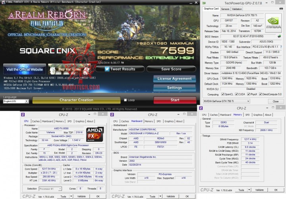Click the DRAM Frequency value 1217.4 MHz
The height and width of the screenshot is (199, 286).
[250, 139]
